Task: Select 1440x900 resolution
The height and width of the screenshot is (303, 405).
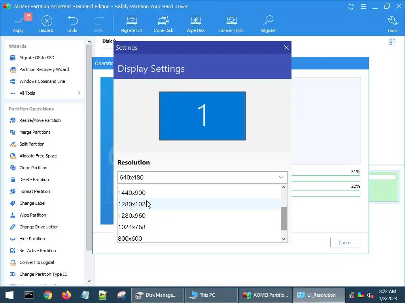Action: point(199,193)
